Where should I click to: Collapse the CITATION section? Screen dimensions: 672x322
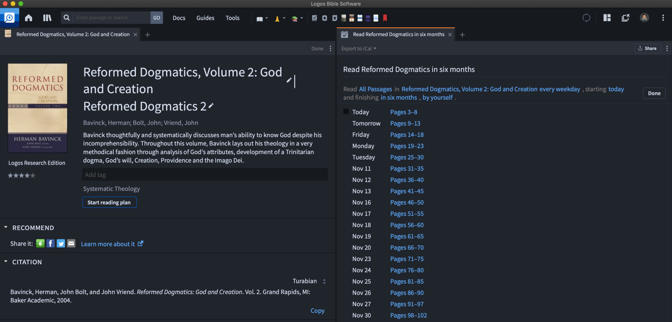coord(6,262)
